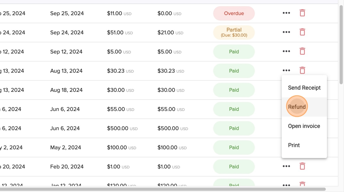Close the three-dot menu on the $30.23 row
Screen dimensions: 344x192
(x=286, y=71)
